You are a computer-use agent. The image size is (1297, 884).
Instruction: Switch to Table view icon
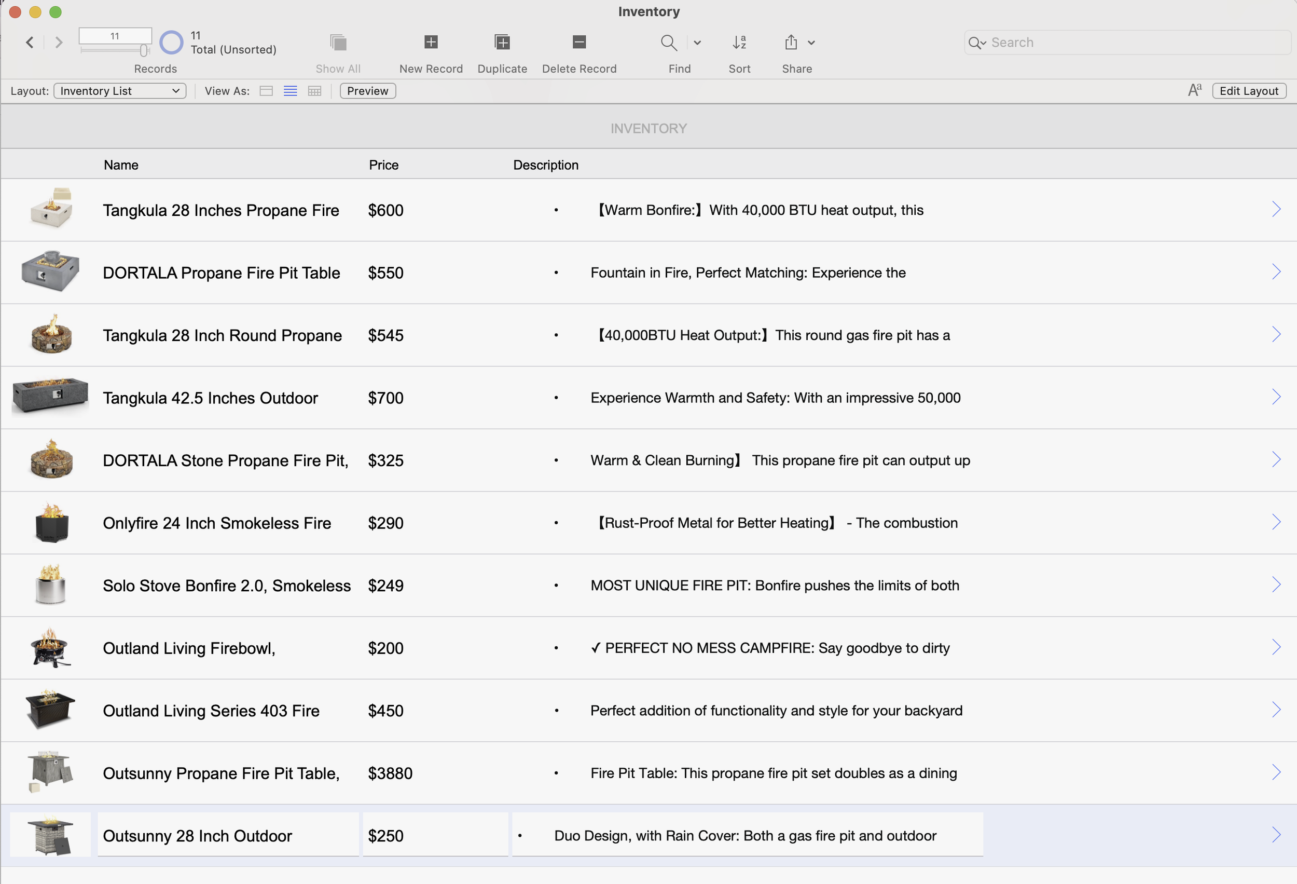tap(315, 91)
